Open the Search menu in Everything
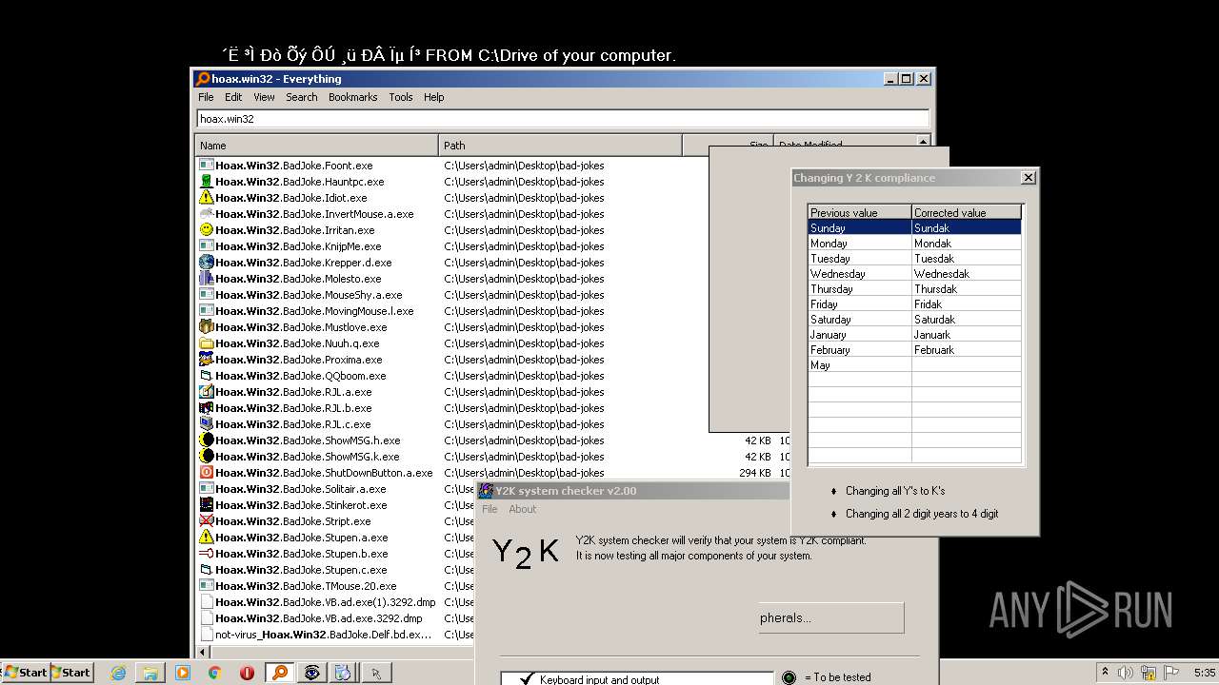 point(302,97)
